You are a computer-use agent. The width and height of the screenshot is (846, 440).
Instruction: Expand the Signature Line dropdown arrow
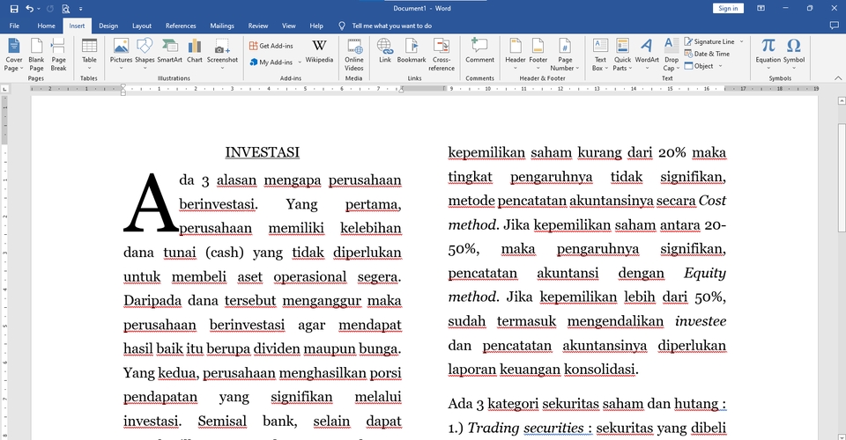741,41
